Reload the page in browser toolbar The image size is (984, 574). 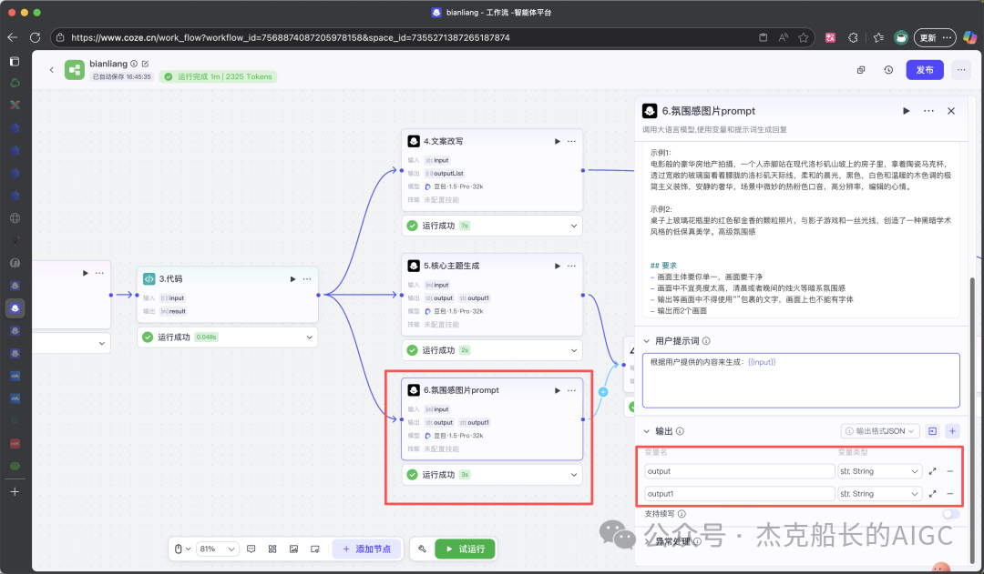[36, 37]
